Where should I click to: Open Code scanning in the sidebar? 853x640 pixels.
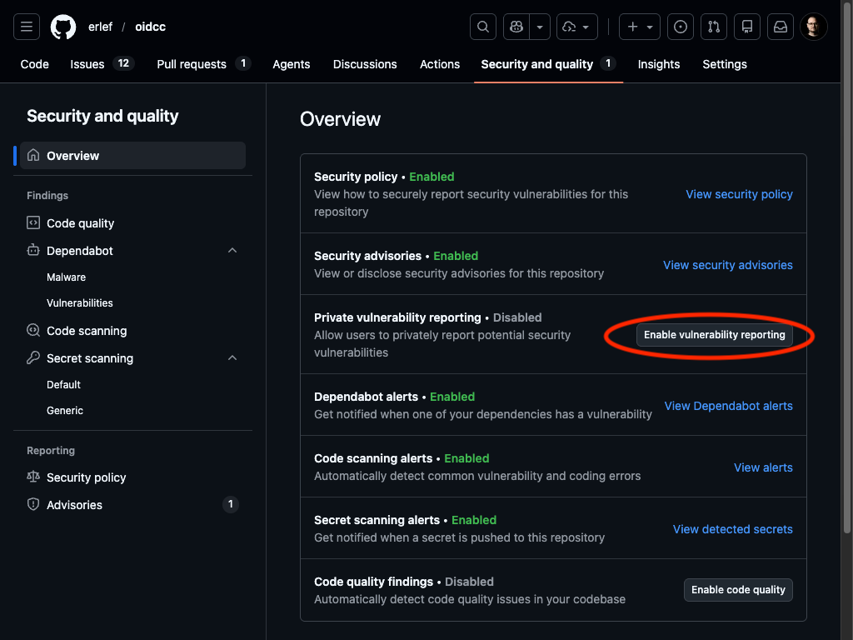87,331
